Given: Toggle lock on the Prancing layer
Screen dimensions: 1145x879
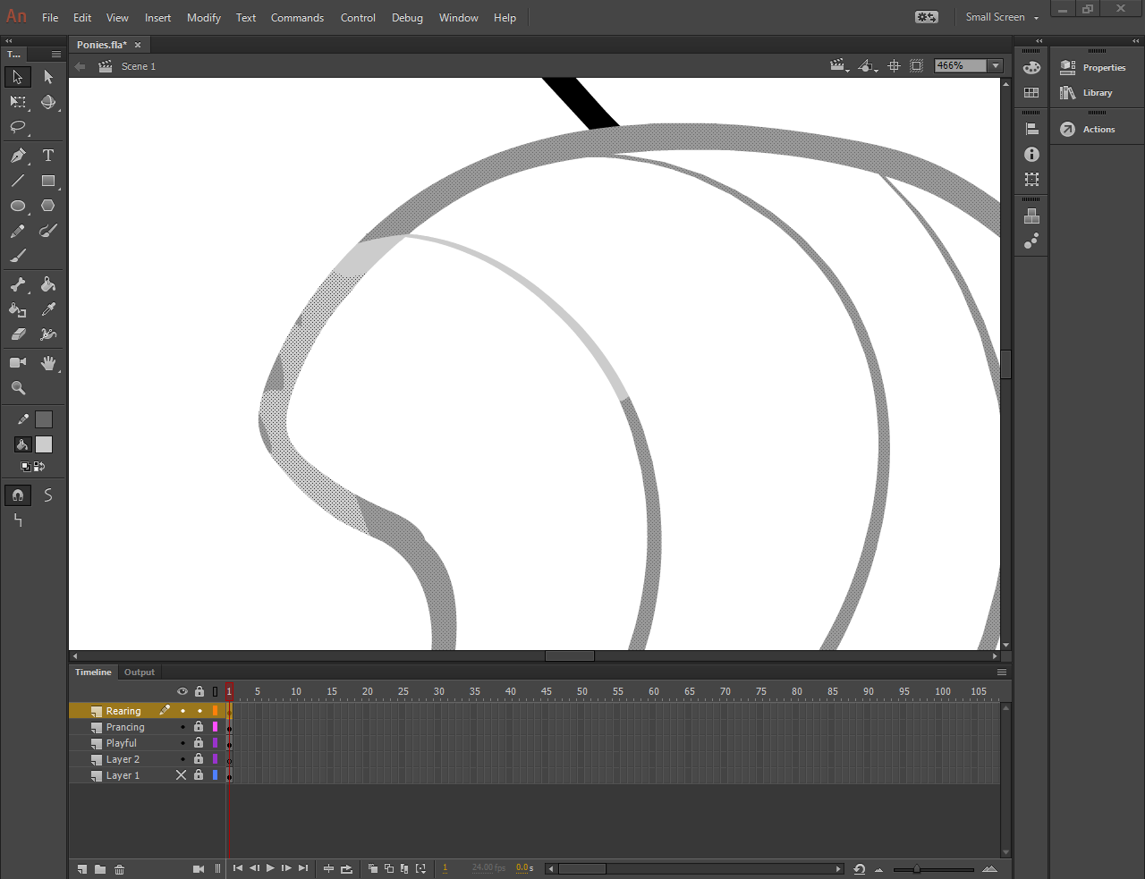Looking at the screenshot, I should [199, 727].
